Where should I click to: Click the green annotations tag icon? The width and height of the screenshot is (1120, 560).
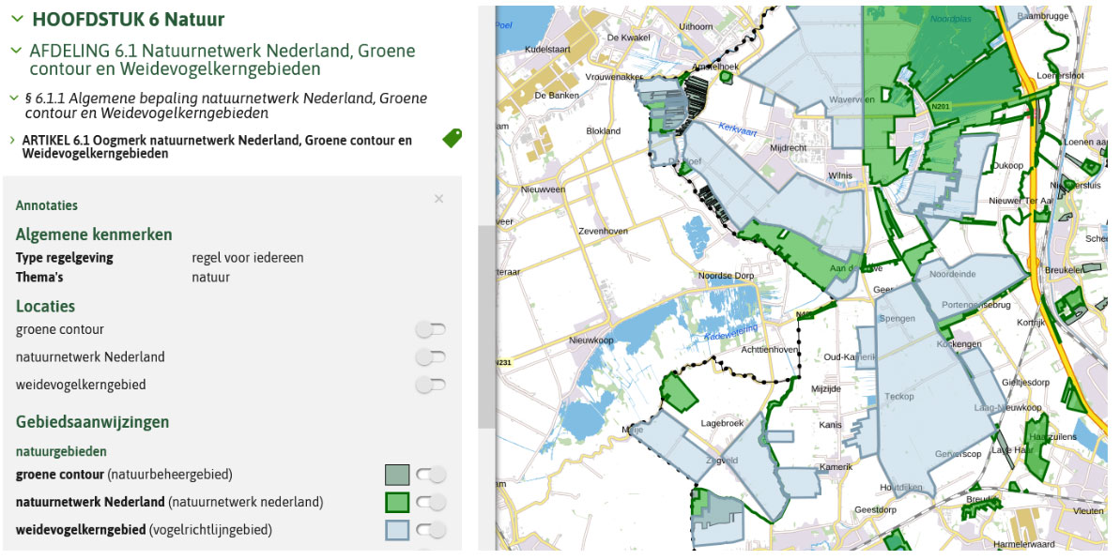coord(453,138)
